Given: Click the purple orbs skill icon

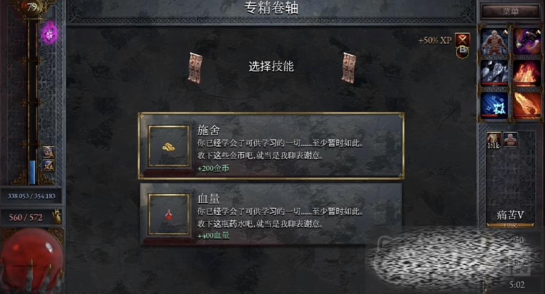Looking at the screenshot, I should (526, 42).
